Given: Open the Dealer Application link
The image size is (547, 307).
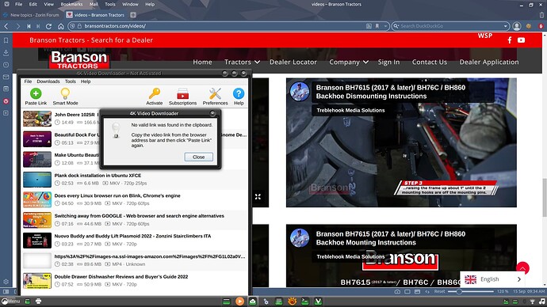Looking at the screenshot, I should coord(489,62).
